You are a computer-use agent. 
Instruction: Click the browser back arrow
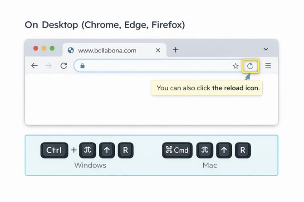click(34, 66)
